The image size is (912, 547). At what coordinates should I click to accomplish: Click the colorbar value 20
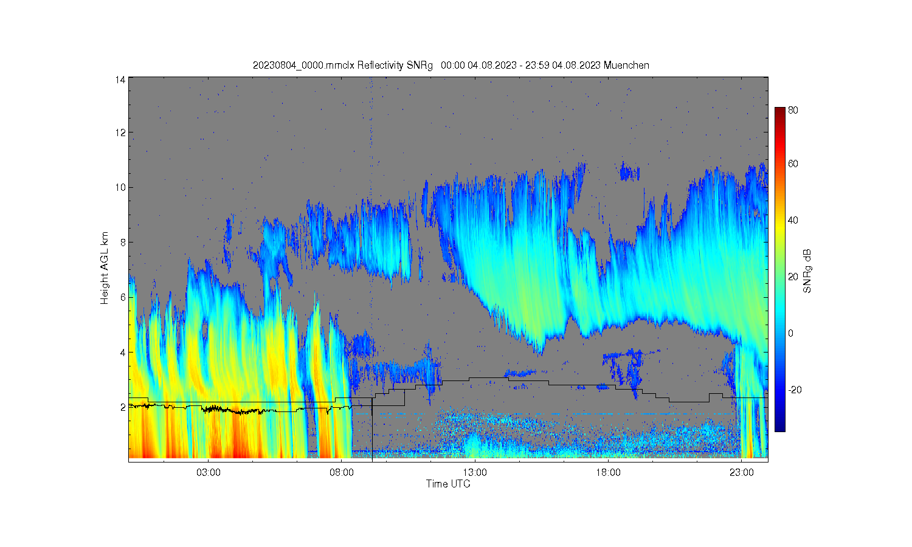[793, 277]
